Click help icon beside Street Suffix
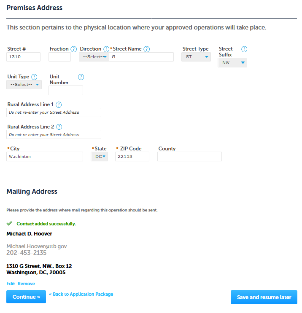302x313 pixels. point(244,49)
